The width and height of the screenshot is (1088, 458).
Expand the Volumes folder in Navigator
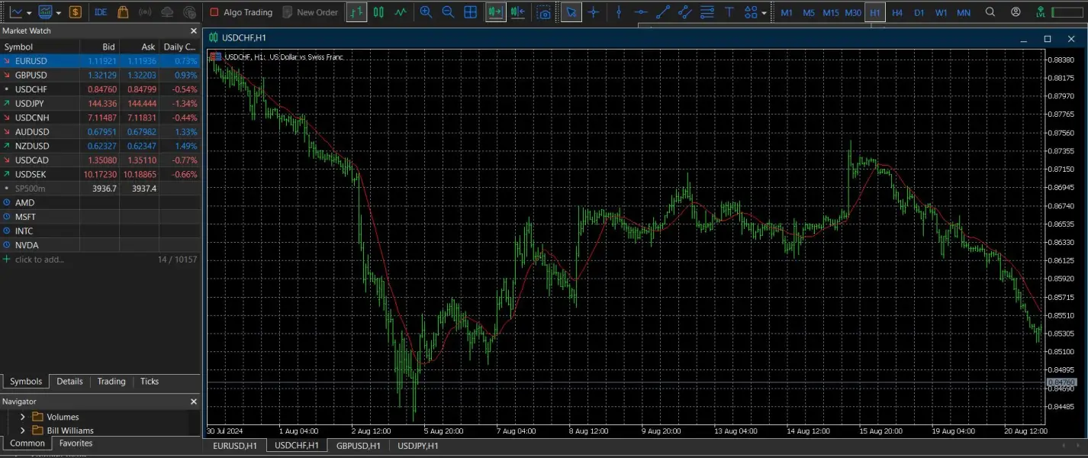(x=23, y=417)
